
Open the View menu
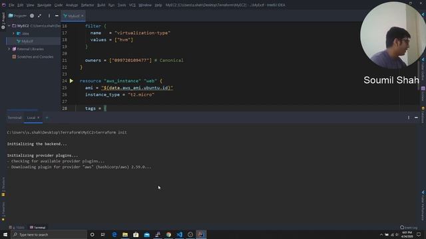click(30, 5)
